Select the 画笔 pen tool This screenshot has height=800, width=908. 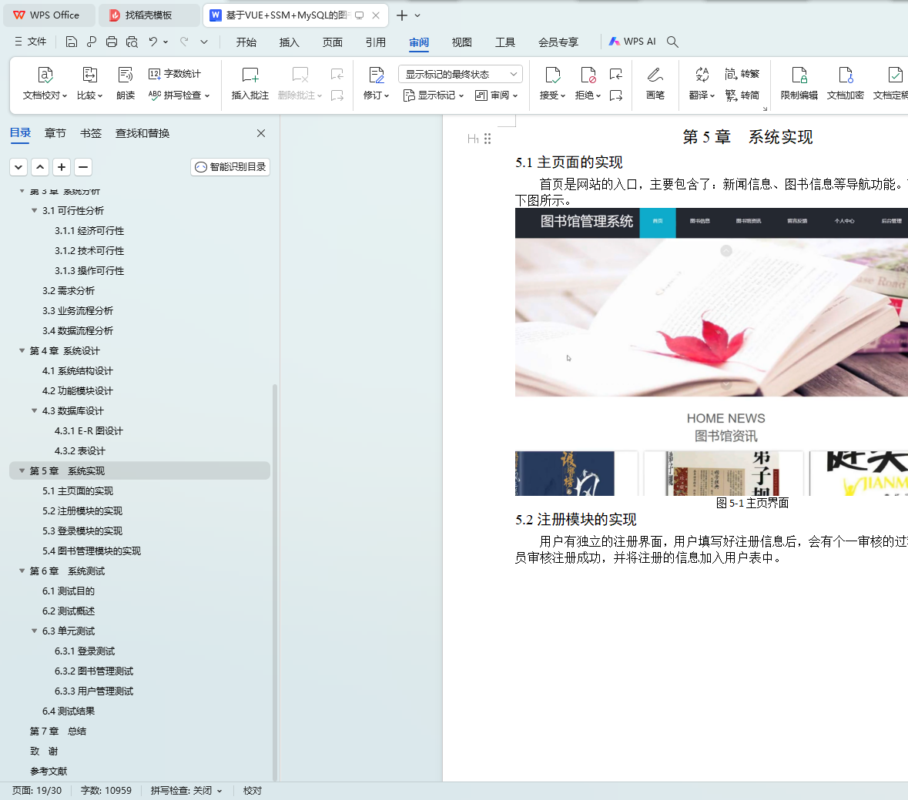[x=655, y=83]
